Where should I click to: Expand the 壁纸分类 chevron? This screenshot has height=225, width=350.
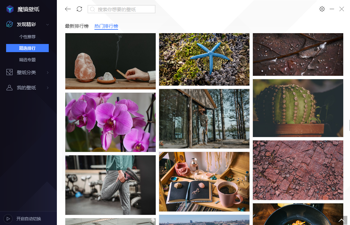click(47, 73)
